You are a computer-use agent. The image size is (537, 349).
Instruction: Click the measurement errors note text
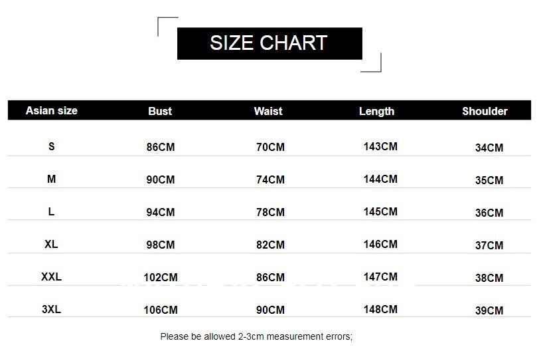[256, 336]
